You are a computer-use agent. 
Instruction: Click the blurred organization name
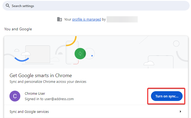tap(122, 19)
